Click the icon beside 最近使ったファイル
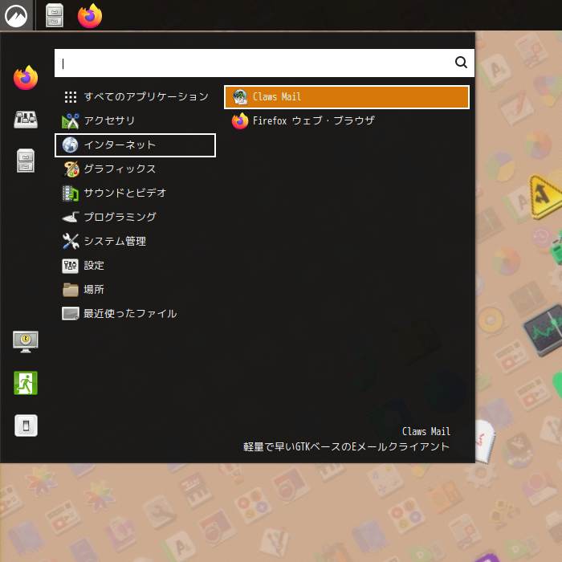 click(71, 314)
